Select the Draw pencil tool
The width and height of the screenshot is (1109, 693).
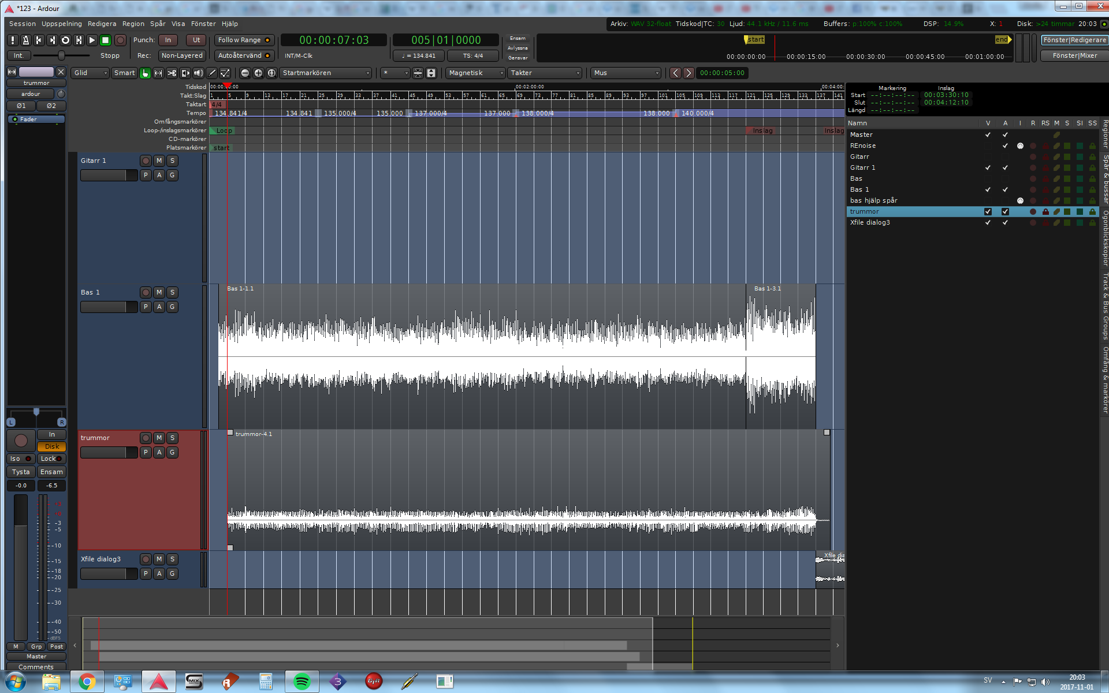click(212, 73)
